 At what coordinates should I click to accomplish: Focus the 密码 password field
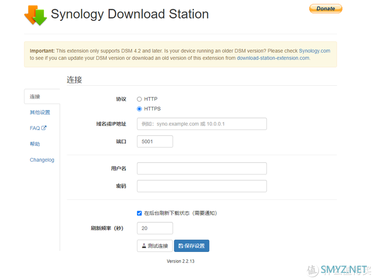(x=202, y=186)
